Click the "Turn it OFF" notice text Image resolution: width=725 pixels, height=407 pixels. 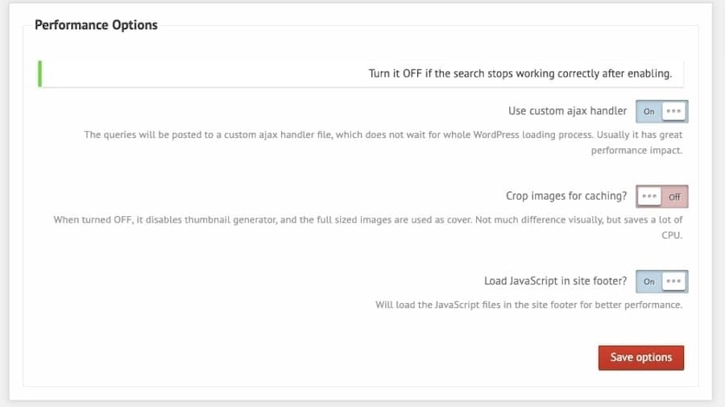(x=520, y=73)
